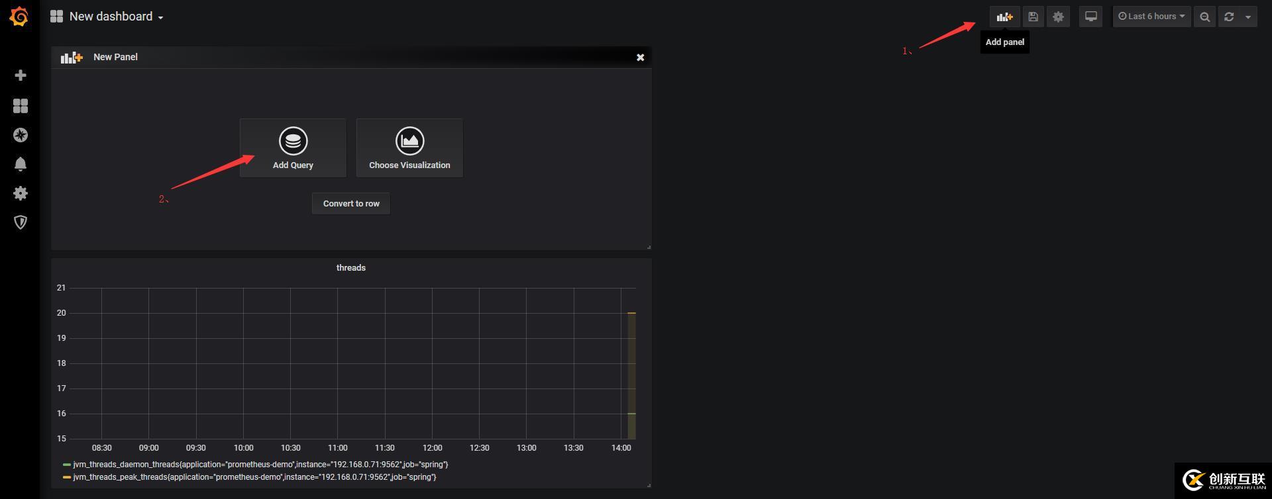Open the New dashboard title dropdown
The height and width of the screenshot is (499, 1272).
(x=116, y=17)
